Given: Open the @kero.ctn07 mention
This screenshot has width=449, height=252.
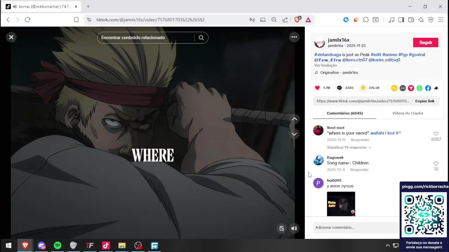Looking at the screenshot, I should click(355, 60).
